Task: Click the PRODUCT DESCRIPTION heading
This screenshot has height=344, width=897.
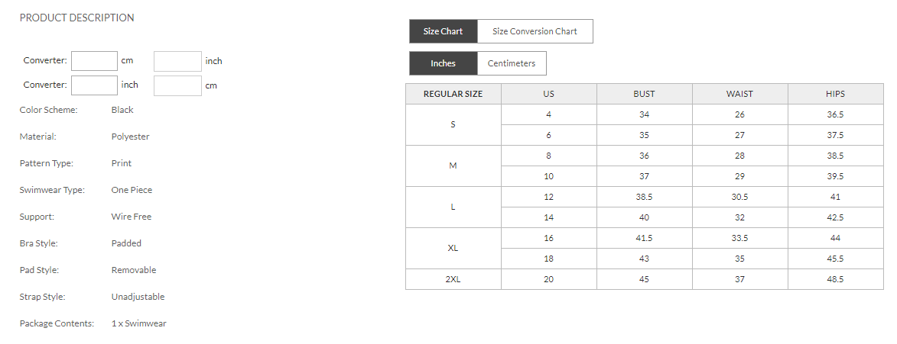Action: coord(76,18)
